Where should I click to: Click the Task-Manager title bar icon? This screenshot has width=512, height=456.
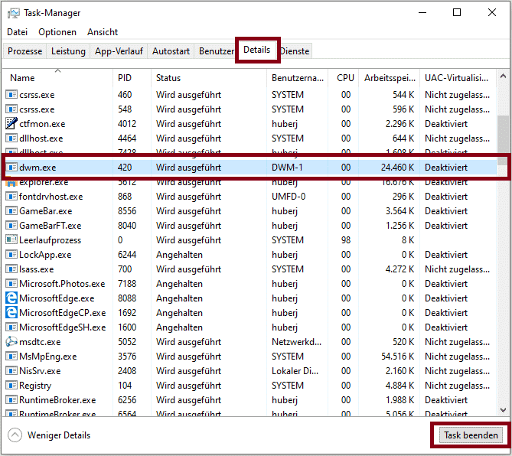(x=13, y=13)
